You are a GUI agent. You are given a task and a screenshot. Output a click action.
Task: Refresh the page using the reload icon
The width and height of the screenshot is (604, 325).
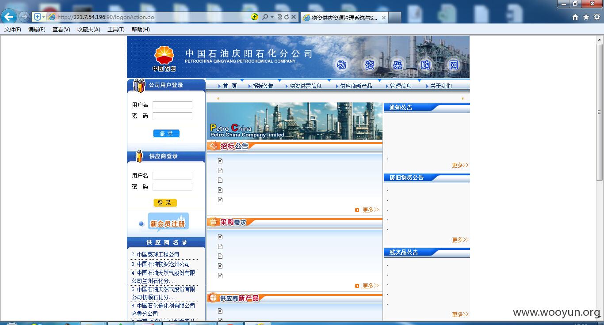(x=286, y=17)
